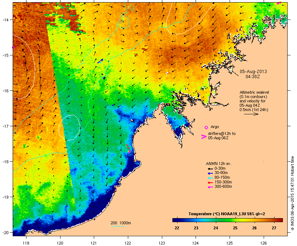Click the '300-600m' depth label
This screenshot has width=297, height=246.
pyautogui.click(x=223, y=187)
